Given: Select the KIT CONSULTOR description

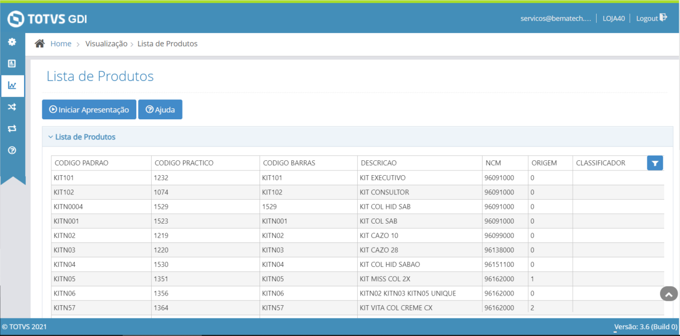Looking at the screenshot, I should pos(420,192).
